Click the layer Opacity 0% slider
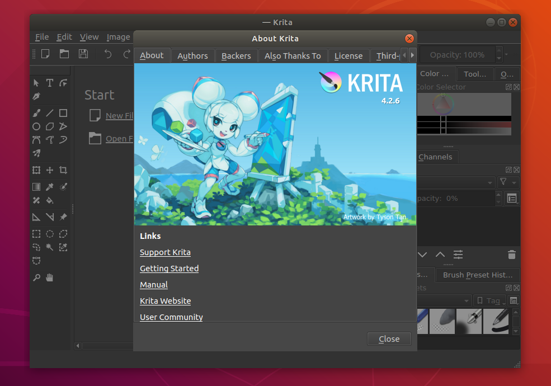The image size is (551, 386). tap(455, 198)
